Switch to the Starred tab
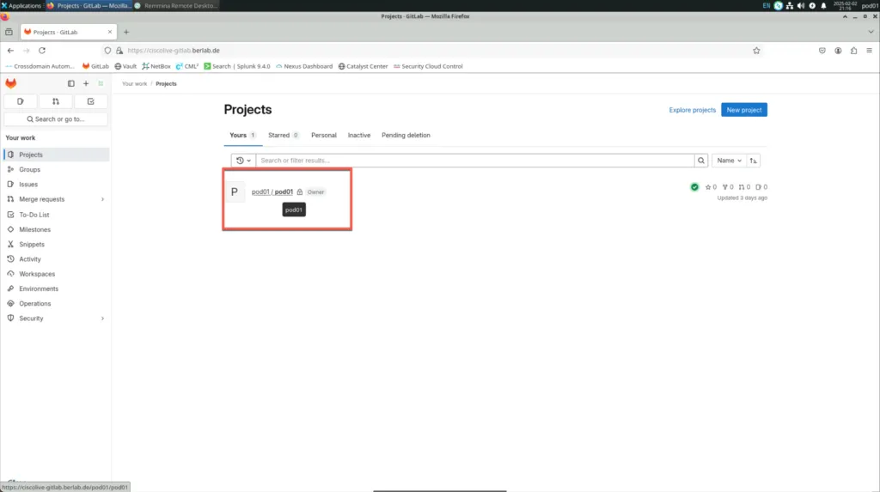Screen dimensions: 880x492 click(x=283, y=135)
